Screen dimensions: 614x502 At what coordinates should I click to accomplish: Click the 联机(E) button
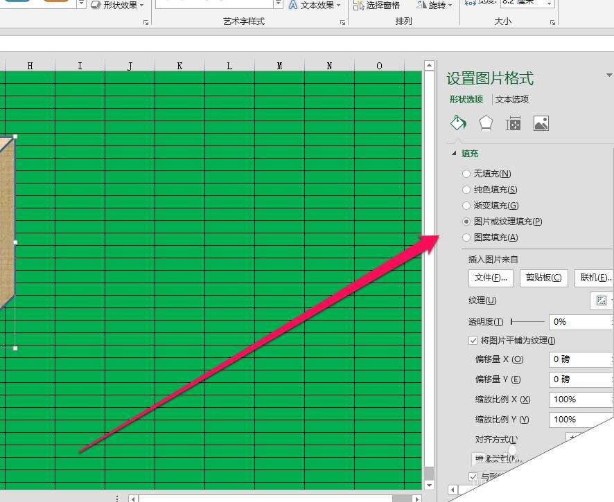pyautogui.click(x=594, y=278)
